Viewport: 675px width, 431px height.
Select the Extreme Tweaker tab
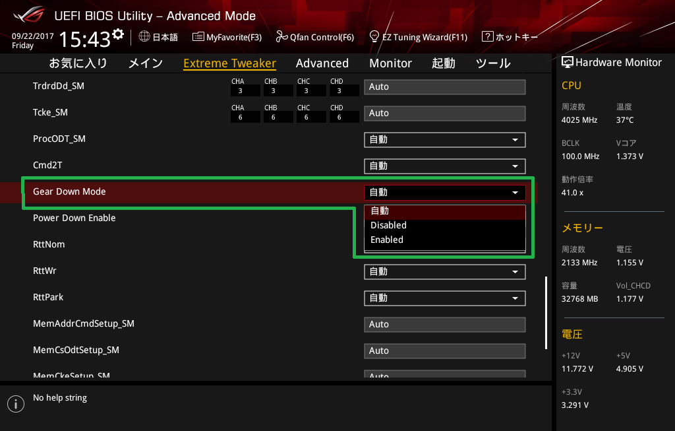(x=229, y=63)
